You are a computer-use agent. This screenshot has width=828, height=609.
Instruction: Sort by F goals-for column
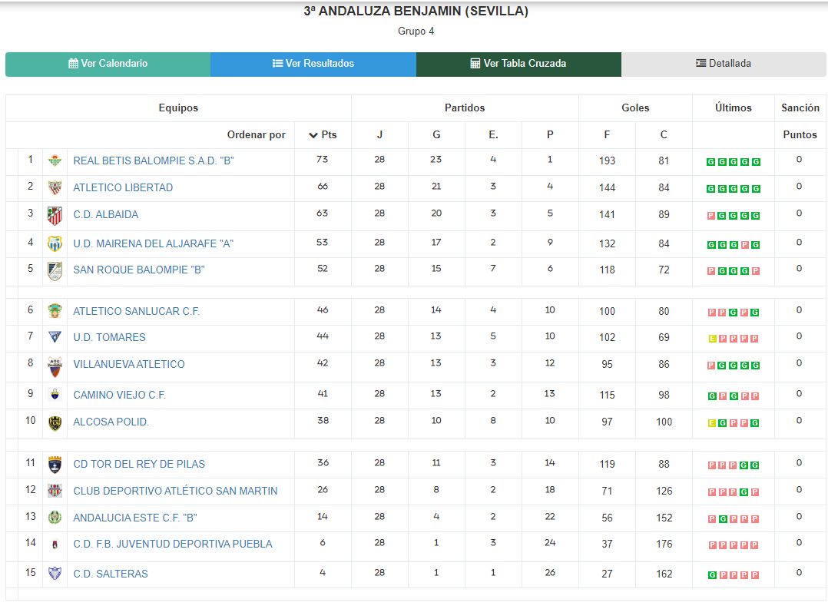(608, 134)
